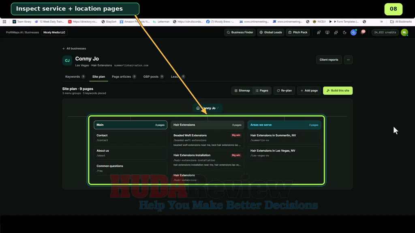The image size is (415, 233).
Task: Open the 12 Week Daily Train bookmark
Action: point(49,22)
